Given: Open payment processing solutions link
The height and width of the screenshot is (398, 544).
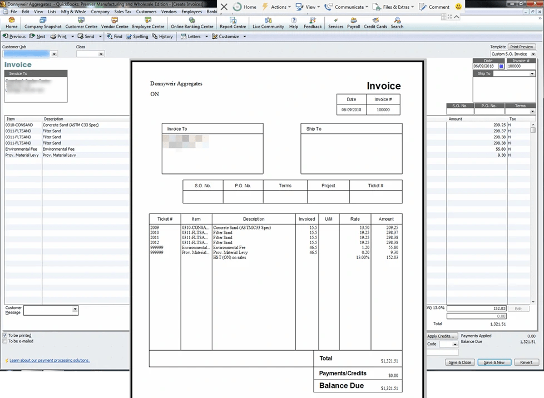Looking at the screenshot, I should coord(50,361).
